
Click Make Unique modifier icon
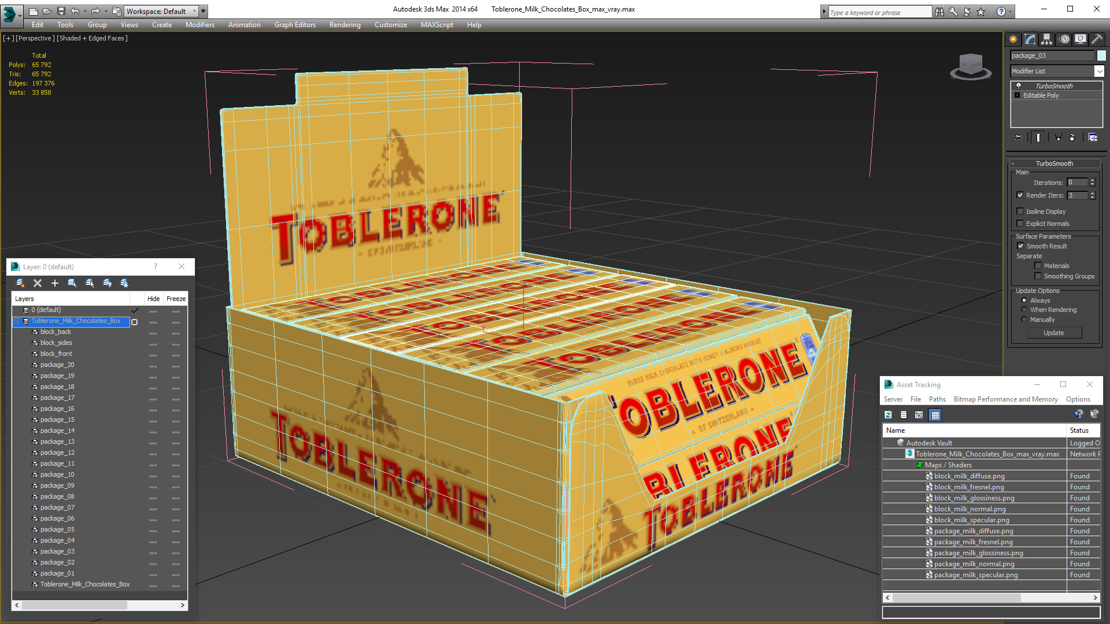1058,138
